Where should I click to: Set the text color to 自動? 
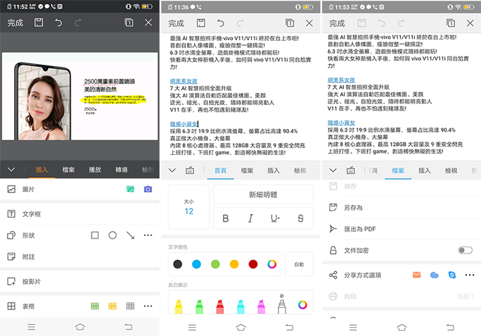tap(299, 265)
